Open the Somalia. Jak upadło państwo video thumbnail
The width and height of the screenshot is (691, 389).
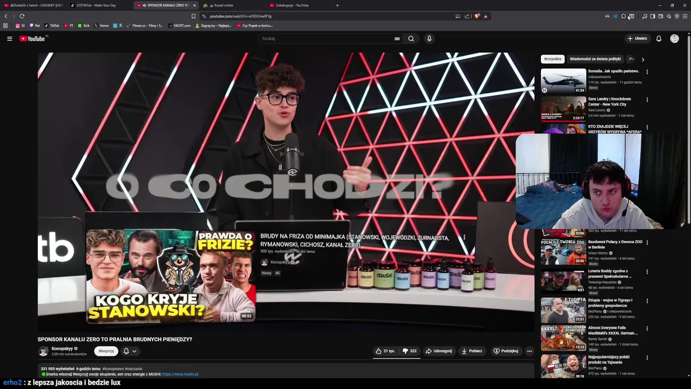point(563,81)
